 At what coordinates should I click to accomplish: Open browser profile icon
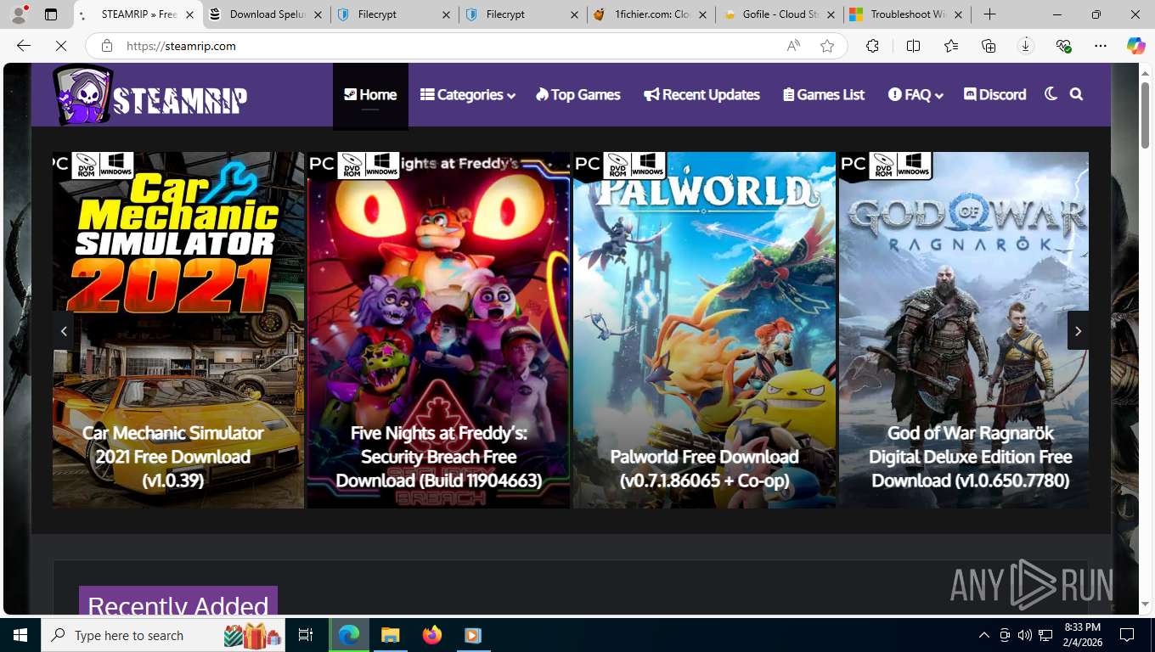[x=18, y=14]
